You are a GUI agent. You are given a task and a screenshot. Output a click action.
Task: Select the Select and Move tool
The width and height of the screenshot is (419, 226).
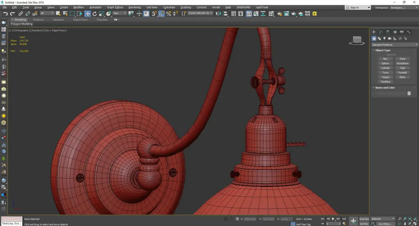click(87, 14)
